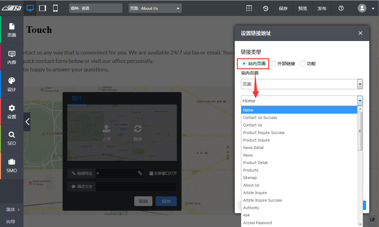Click 发布 in the top bar
The height and width of the screenshot is (227, 379).
pos(322,8)
